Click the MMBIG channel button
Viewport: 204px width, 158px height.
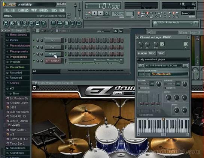53,54
